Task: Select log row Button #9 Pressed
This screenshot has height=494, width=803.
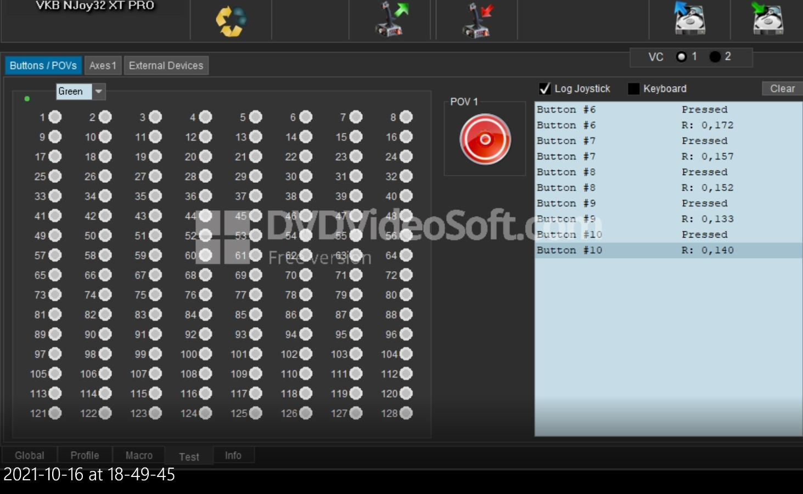Action: click(x=669, y=204)
